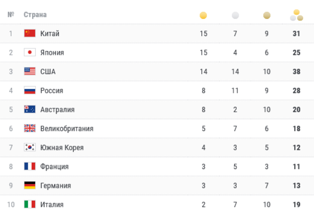Image resolution: width=314 pixels, height=220 pixels.
Task: Click the Germany flag icon
Action: click(x=30, y=185)
